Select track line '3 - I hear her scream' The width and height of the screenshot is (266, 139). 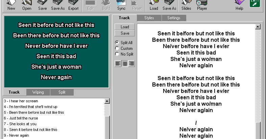(x=21, y=101)
